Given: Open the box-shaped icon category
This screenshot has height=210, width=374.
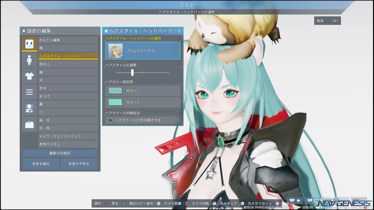Looking at the screenshot, I should (x=29, y=124).
